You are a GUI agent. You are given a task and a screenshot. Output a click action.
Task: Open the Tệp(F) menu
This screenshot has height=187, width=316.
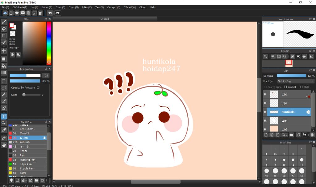(6, 7)
